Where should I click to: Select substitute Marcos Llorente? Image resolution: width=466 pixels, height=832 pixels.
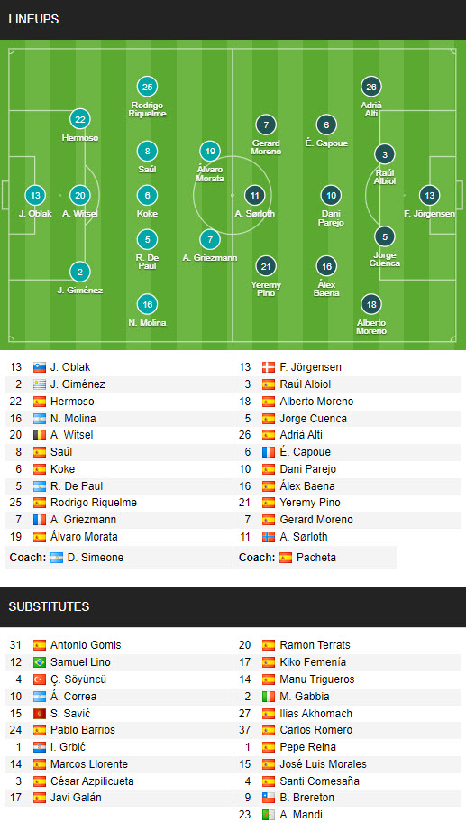89,764
